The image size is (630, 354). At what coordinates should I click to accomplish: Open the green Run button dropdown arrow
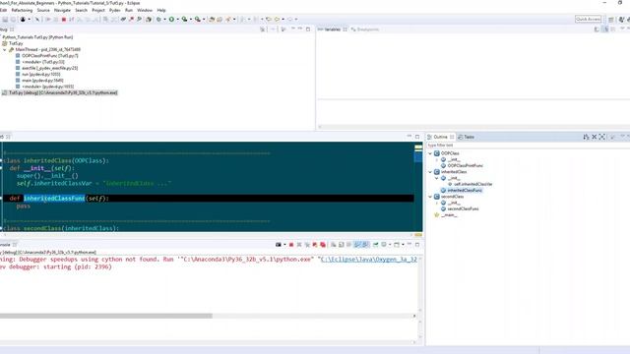(x=177, y=20)
